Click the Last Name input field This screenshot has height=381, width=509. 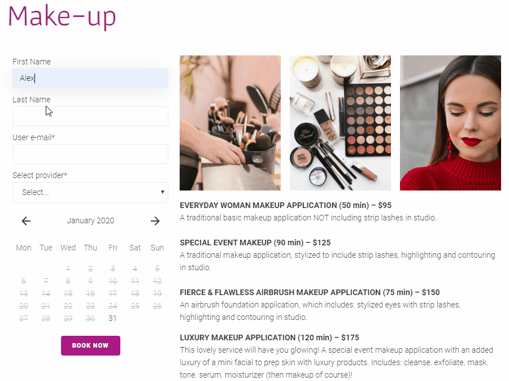pyautogui.click(x=90, y=116)
